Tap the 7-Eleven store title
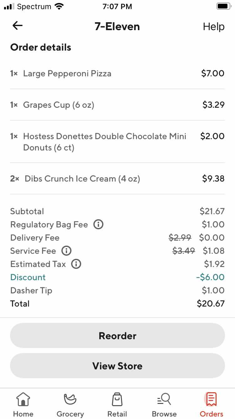This screenshot has height=419, width=235. 117,27
